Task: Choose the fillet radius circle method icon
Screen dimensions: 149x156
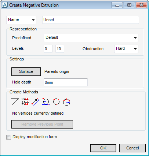Action: click(x=46, y=102)
